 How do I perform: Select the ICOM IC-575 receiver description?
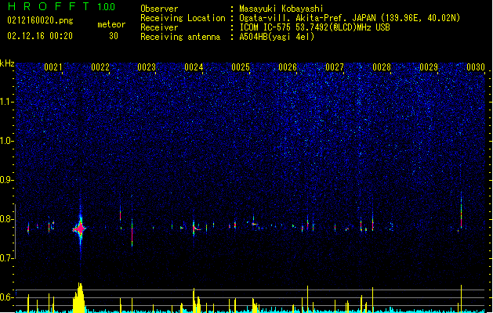pos(314,27)
